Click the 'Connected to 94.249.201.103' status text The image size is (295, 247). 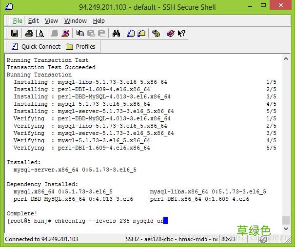[x=41, y=239]
